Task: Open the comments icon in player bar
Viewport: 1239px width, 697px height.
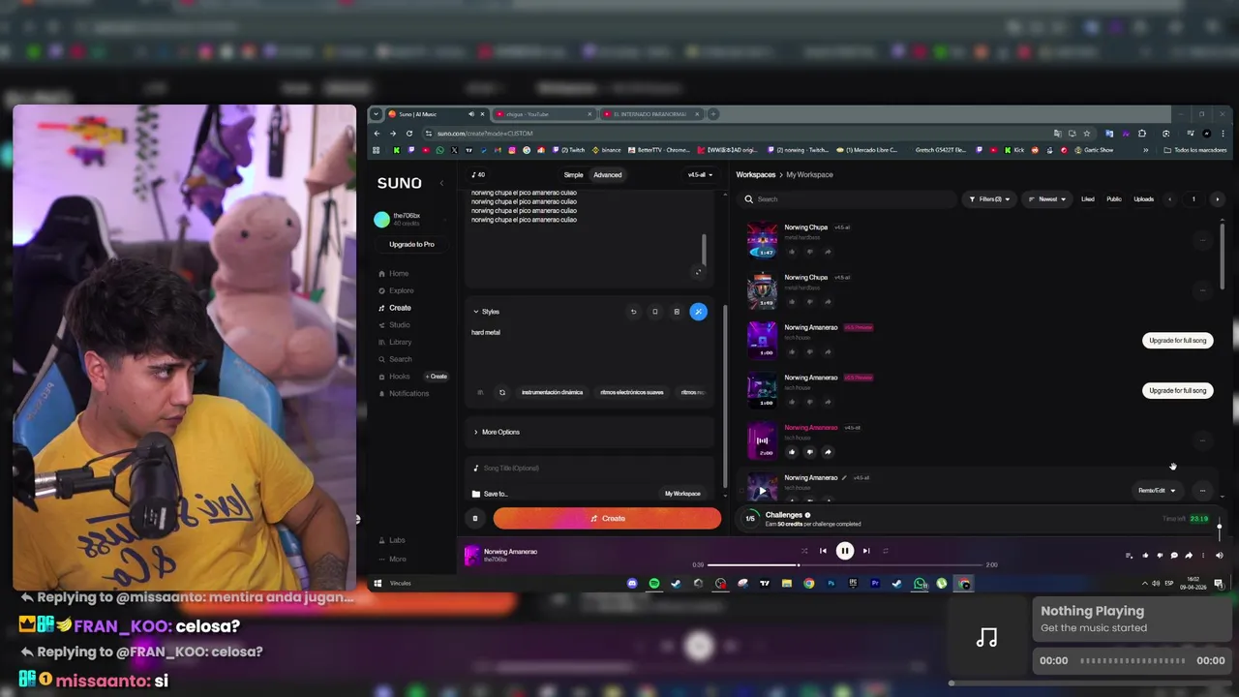Action: [1174, 556]
